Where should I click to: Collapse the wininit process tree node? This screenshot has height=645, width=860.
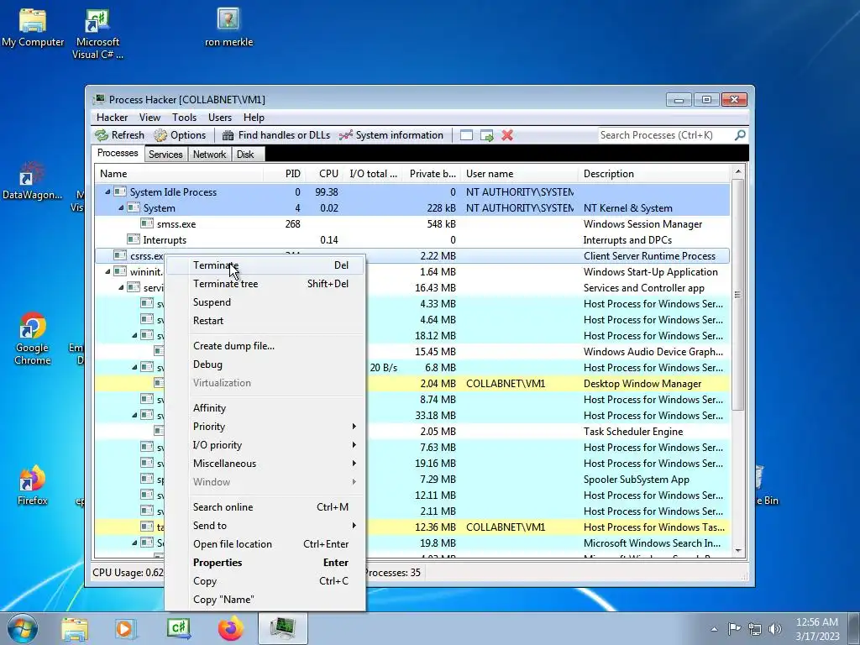click(x=107, y=271)
